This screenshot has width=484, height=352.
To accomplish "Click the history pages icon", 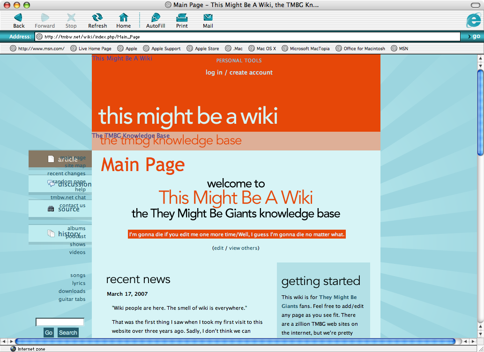I will pos(51,233).
